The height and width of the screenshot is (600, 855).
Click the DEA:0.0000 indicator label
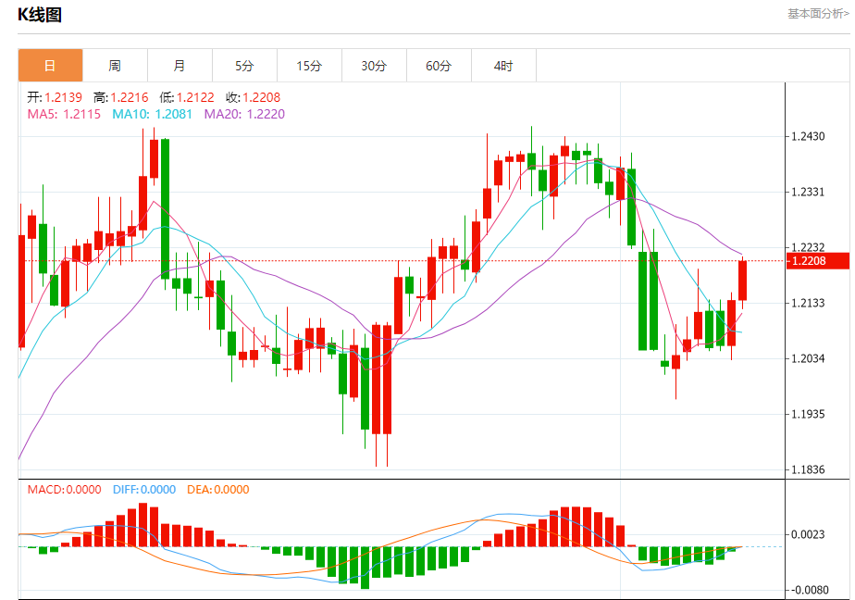pyautogui.click(x=218, y=489)
